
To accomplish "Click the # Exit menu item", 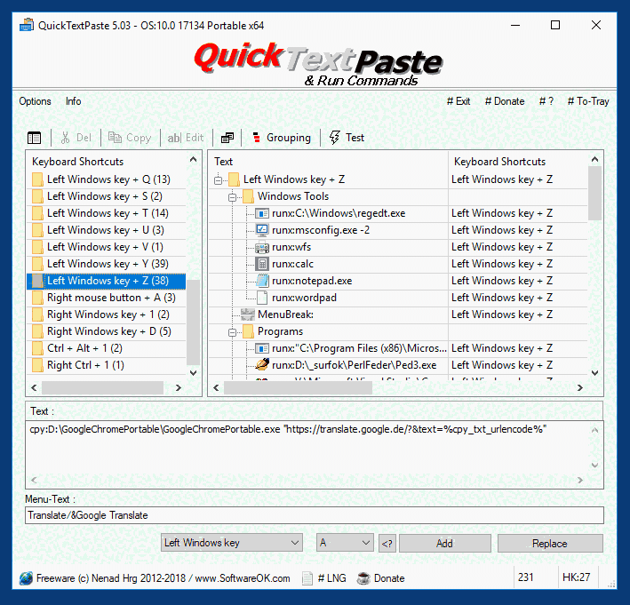I will pos(459,101).
